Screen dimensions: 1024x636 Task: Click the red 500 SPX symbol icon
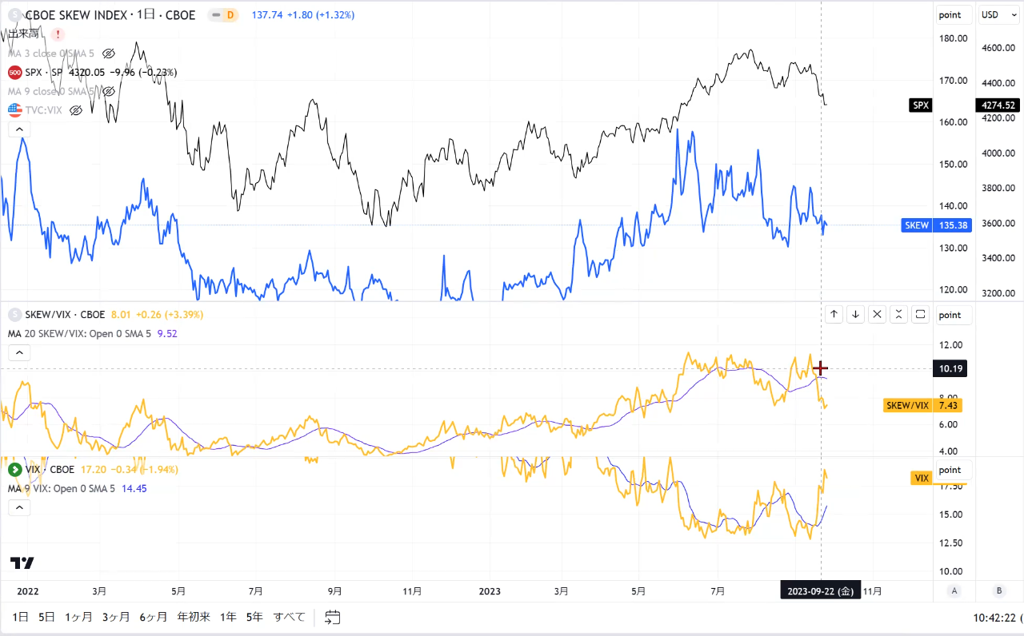point(14,73)
